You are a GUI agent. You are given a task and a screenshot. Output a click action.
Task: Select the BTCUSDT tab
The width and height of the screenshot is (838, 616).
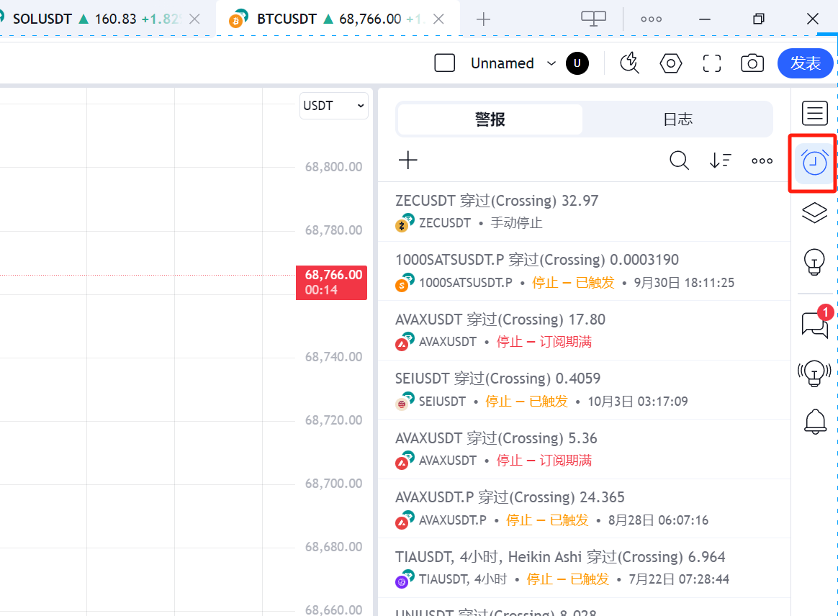pos(338,19)
